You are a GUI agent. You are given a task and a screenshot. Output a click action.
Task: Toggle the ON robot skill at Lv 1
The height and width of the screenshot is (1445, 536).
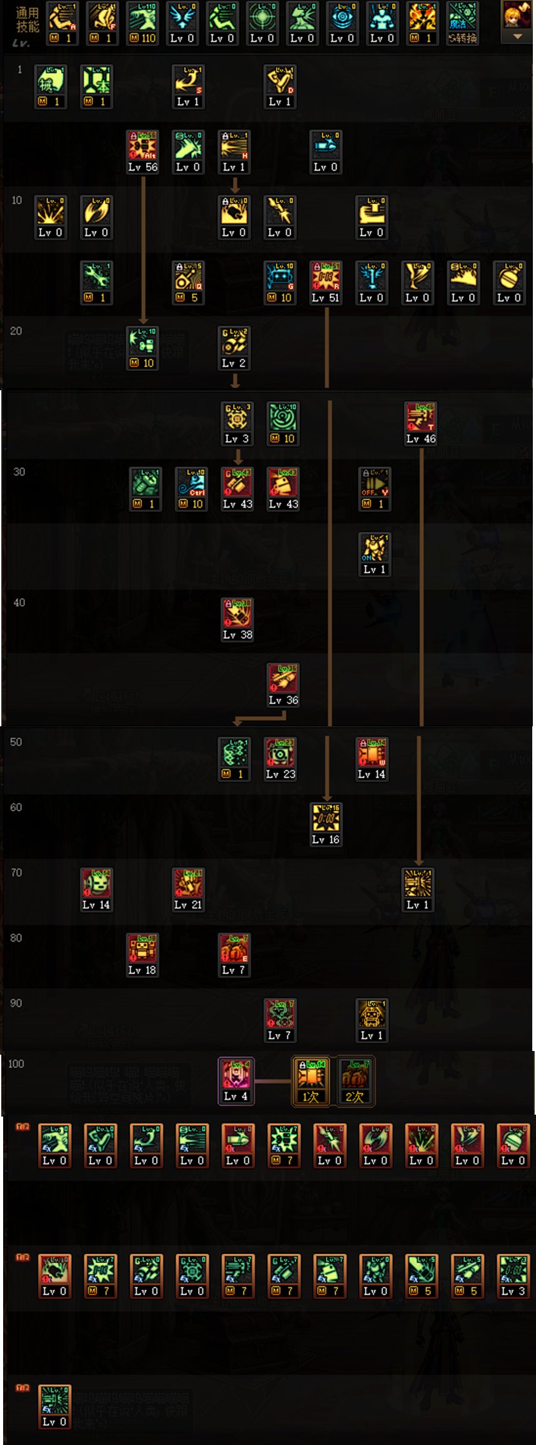coord(375,555)
